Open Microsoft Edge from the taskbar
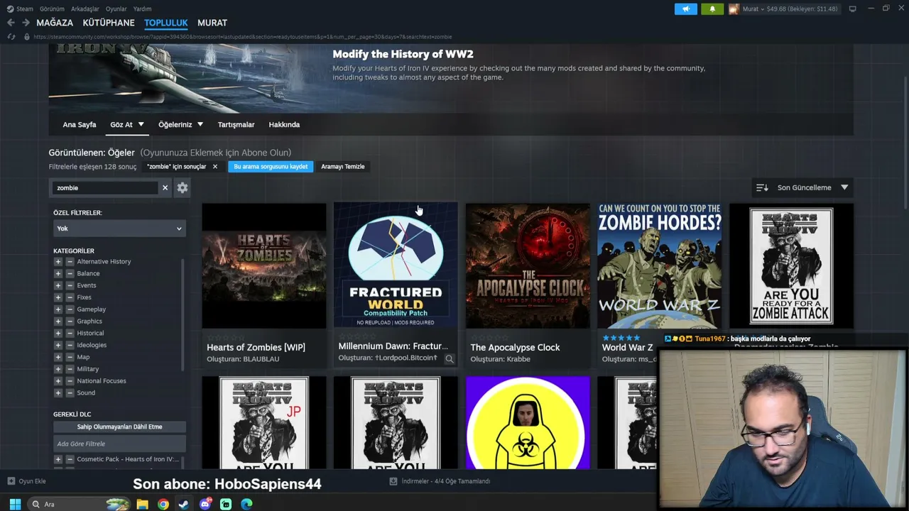Viewport: 909px width, 511px height. coord(246,504)
